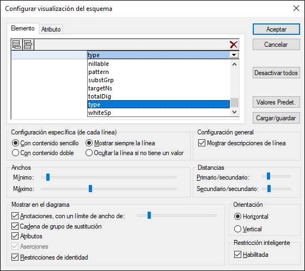This screenshot has height=271, width=305.
Task: Click the insert line icon
Action: (x=28, y=45)
